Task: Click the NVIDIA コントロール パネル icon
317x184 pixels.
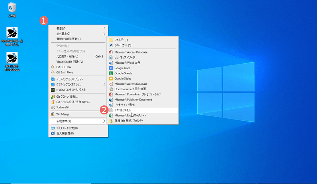Action: point(53,90)
